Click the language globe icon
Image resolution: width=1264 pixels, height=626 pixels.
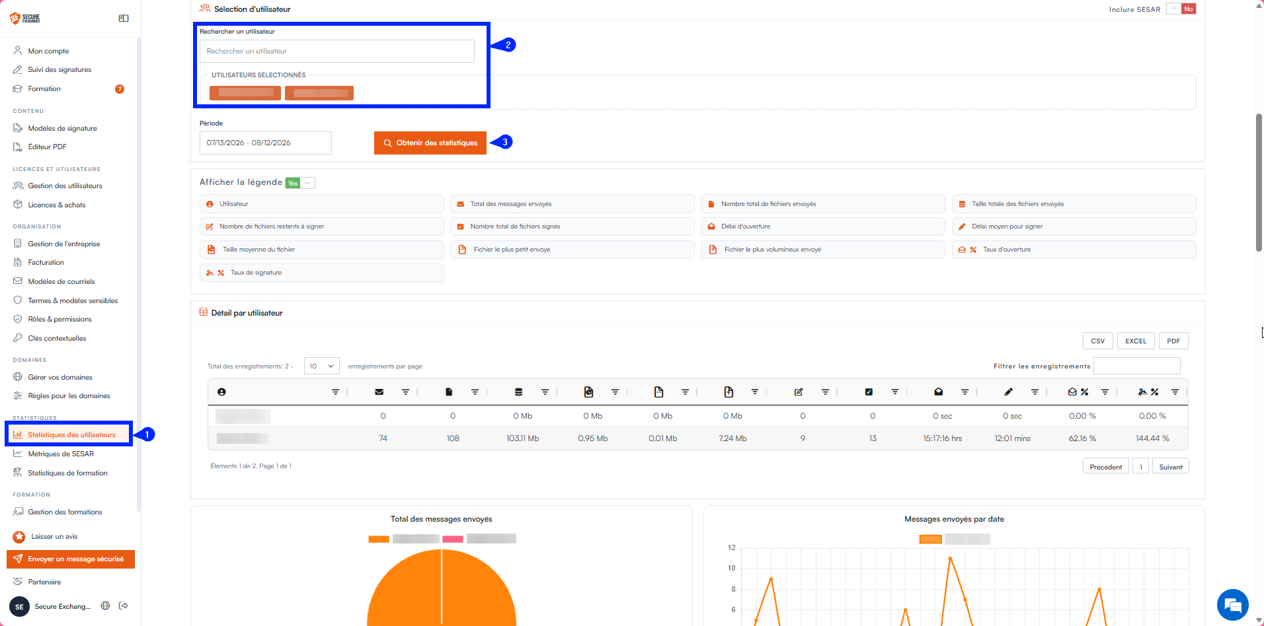(x=105, y=606)
